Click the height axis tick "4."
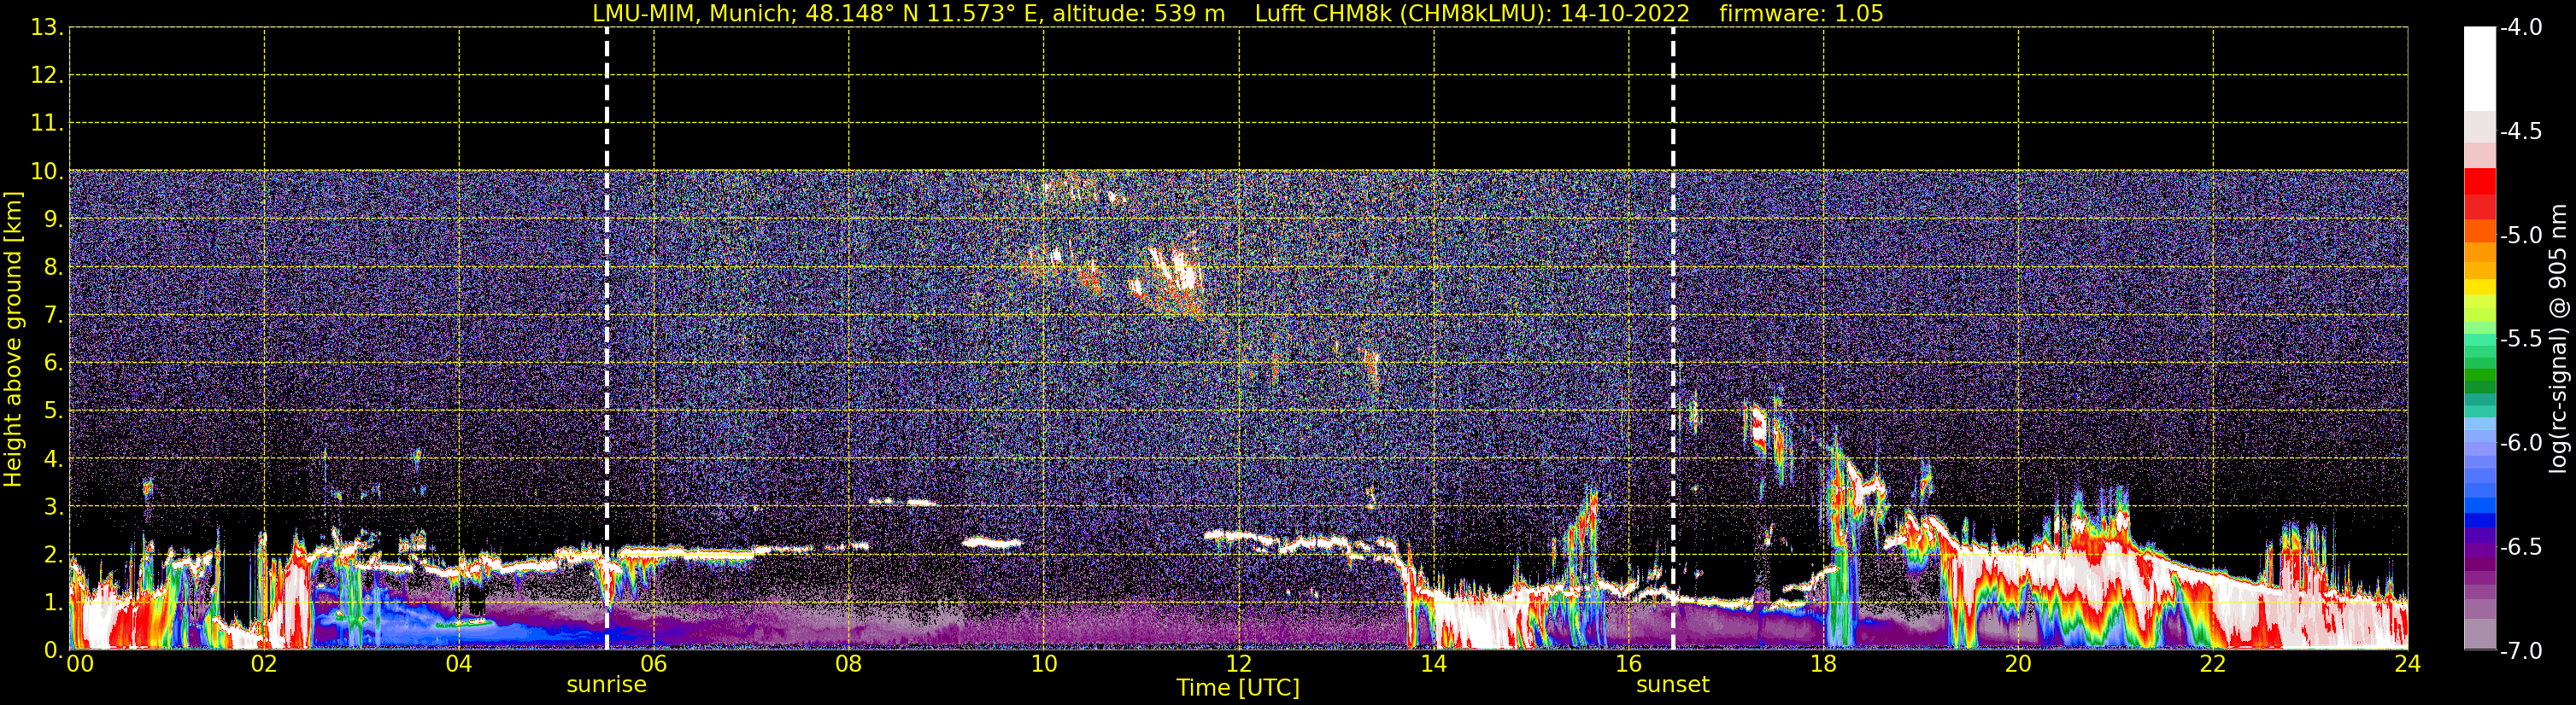2576x705 pixels. tap(54, 459)
